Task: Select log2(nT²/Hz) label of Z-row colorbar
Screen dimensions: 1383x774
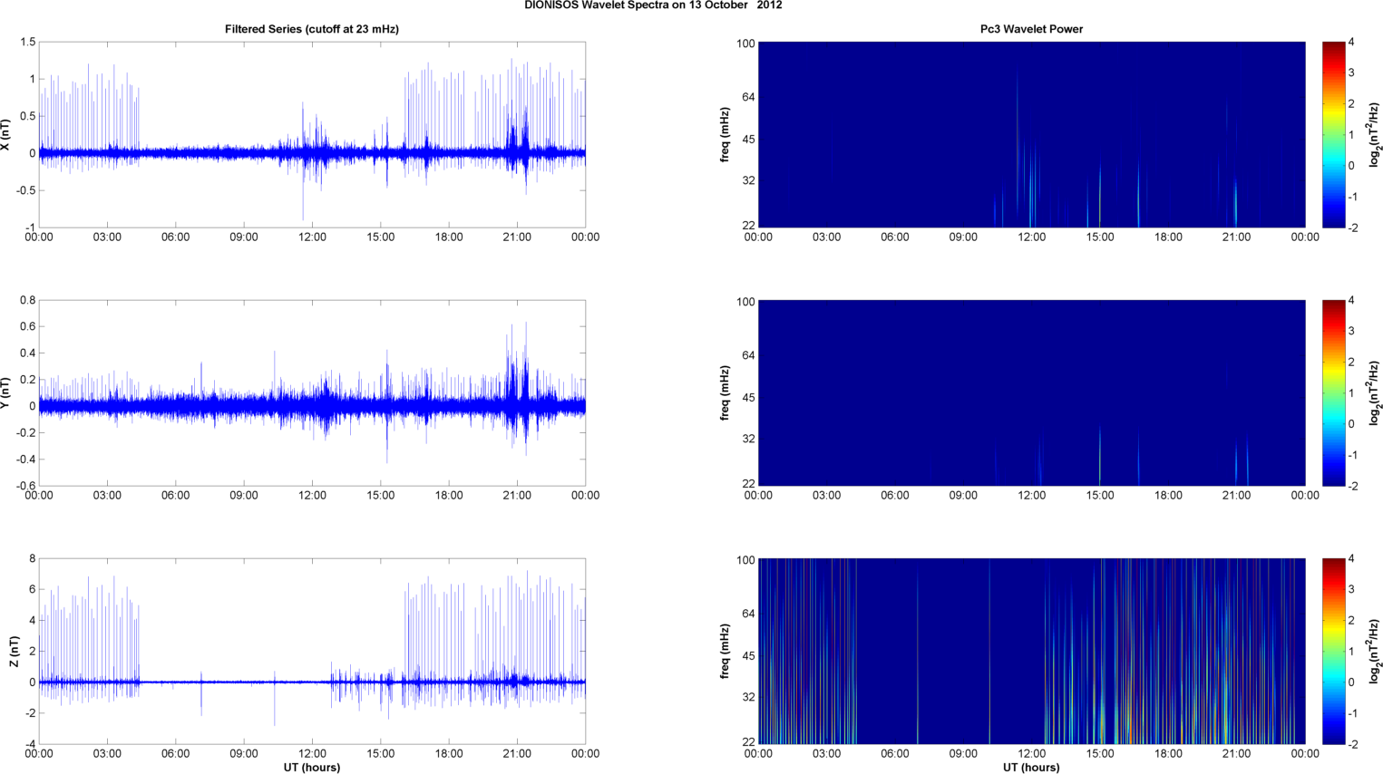Action: click(x=1375, y=652)
